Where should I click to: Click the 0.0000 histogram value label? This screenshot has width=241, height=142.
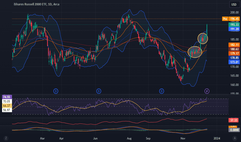tap(234, 130)
